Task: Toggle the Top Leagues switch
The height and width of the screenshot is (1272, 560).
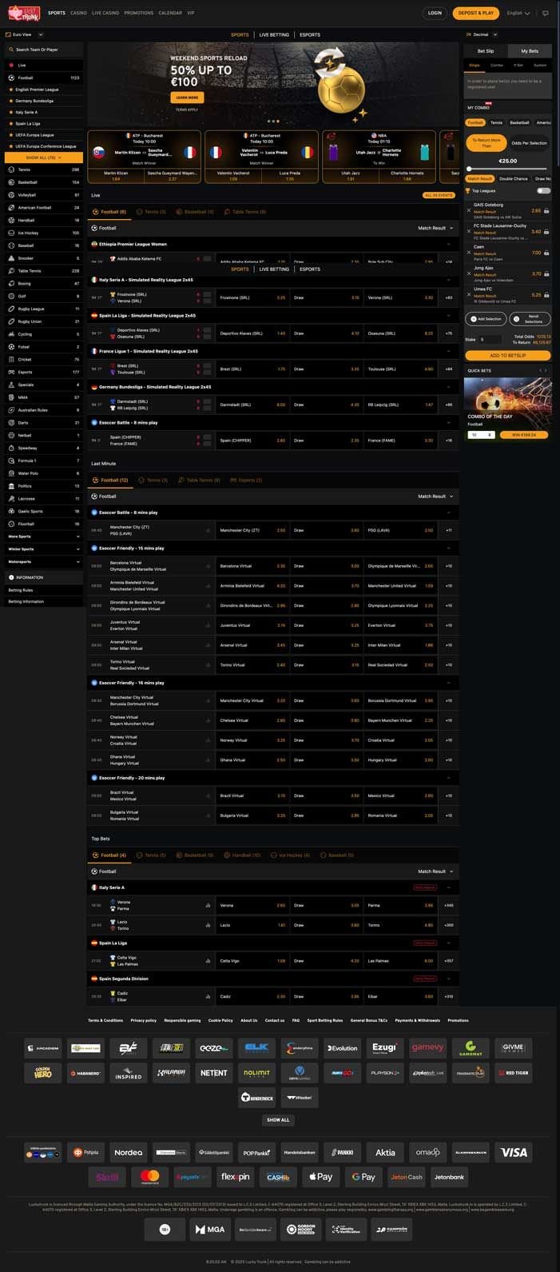Action: 544,191
